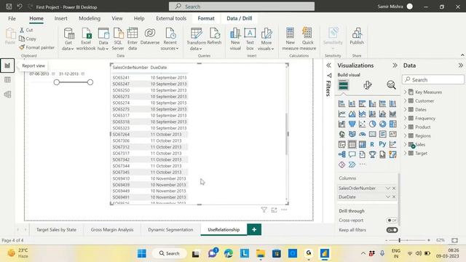Open the SalesOrderNumber field dropdown chevron
Viewport: 466px width, 262px height.
pos(387,188)
